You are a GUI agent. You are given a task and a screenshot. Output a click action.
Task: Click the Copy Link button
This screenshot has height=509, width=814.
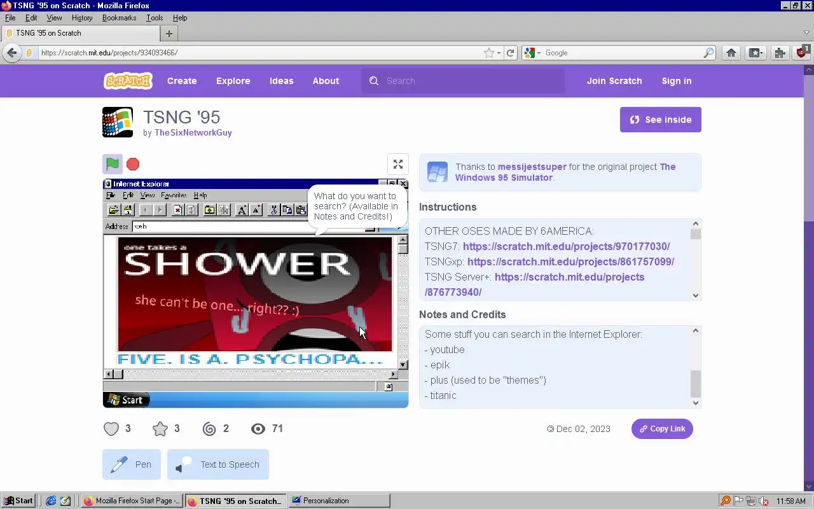pyautogui.click(x=662, y=429)
